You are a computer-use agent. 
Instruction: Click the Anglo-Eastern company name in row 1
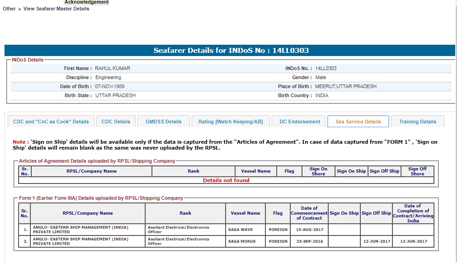(x=80, y=230)
